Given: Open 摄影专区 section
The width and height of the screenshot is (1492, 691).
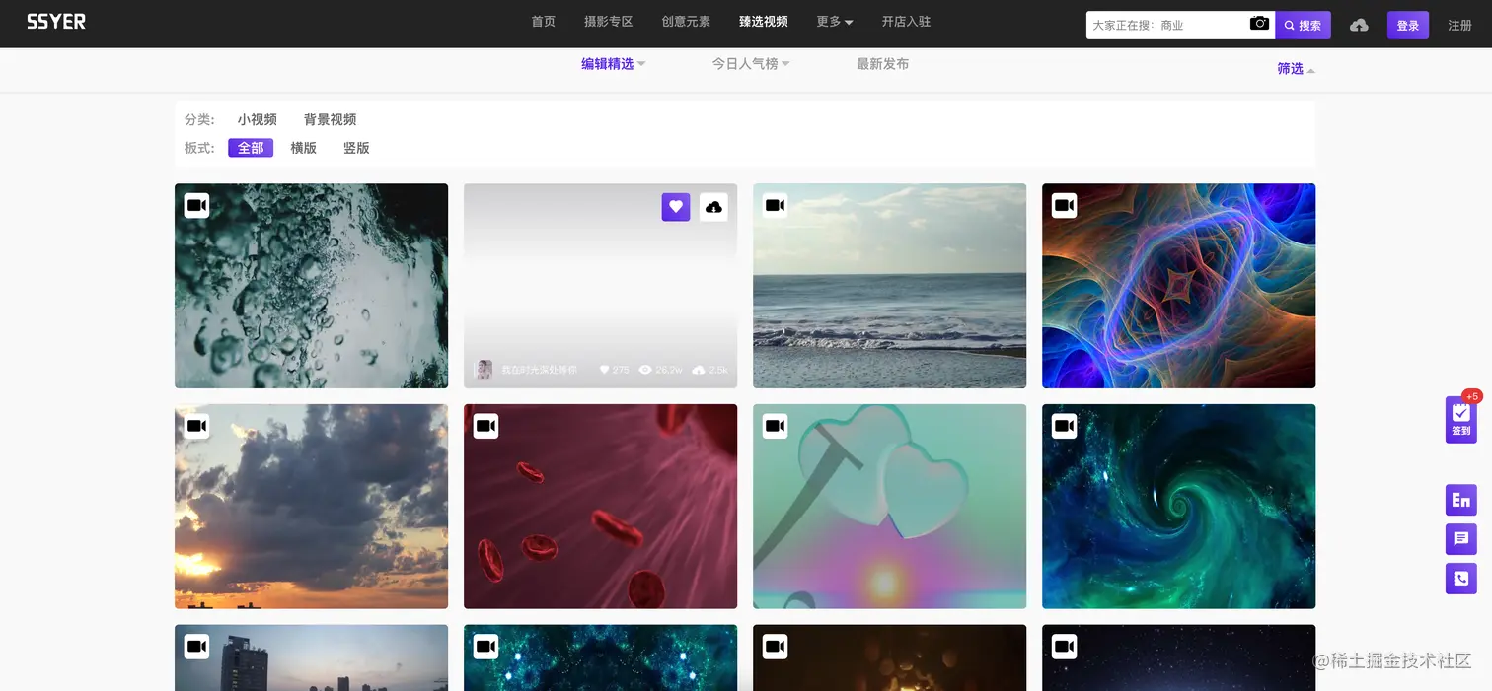Looking at the screenshot, I should 609,22.
